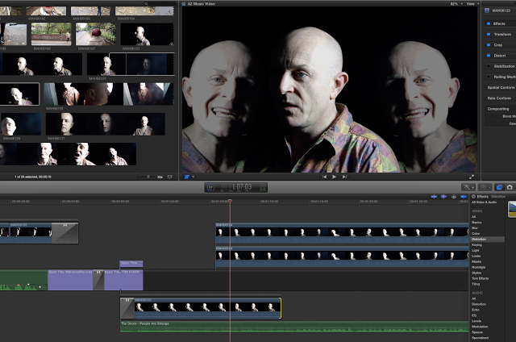Click the clip appearance icon in browser footer
The height and width of the screenshot is (342, 516).
[170, 177]
